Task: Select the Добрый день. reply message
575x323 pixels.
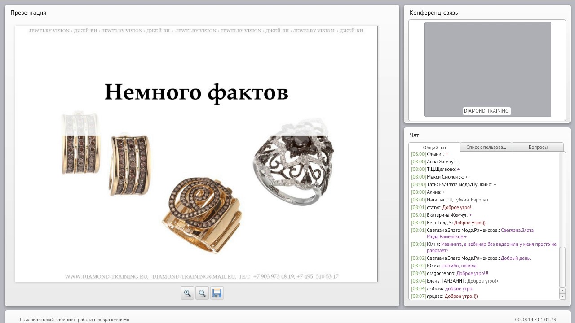Action: pyautogui.click(x=471, y=258)
